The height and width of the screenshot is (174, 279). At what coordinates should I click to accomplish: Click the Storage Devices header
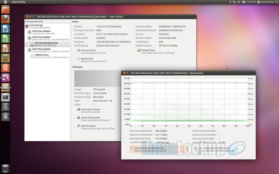point(47,21)
